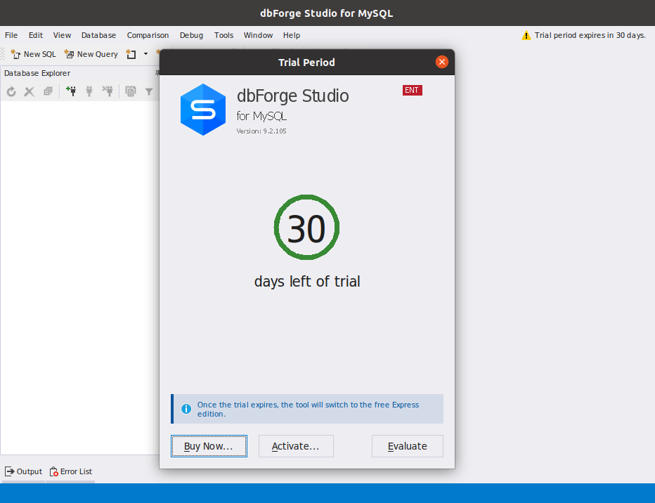Click the dbForge Studio hexagon logo
The width and height of the screenshot is (655, 503).
coord(203,110)
